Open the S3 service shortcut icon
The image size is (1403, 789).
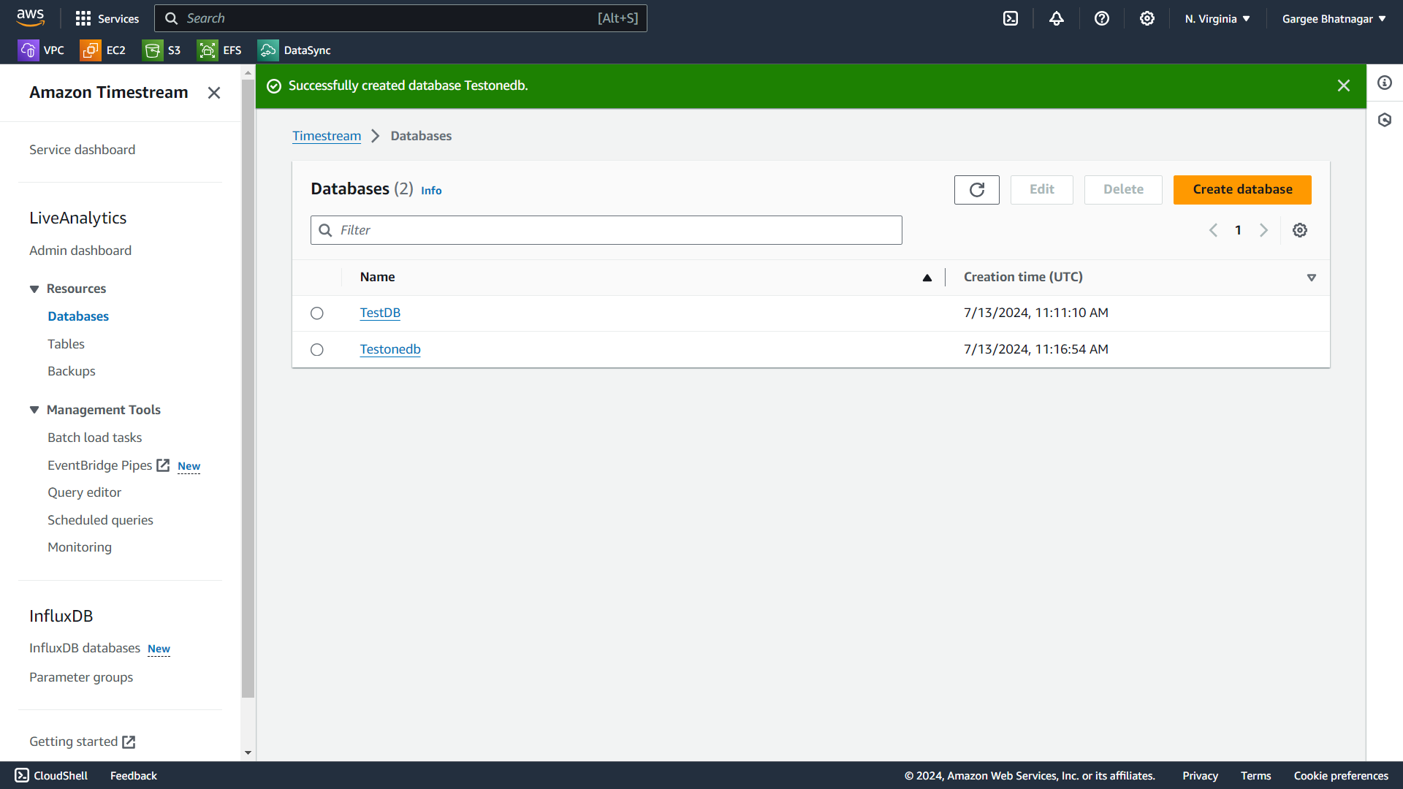tap(153, 50)
